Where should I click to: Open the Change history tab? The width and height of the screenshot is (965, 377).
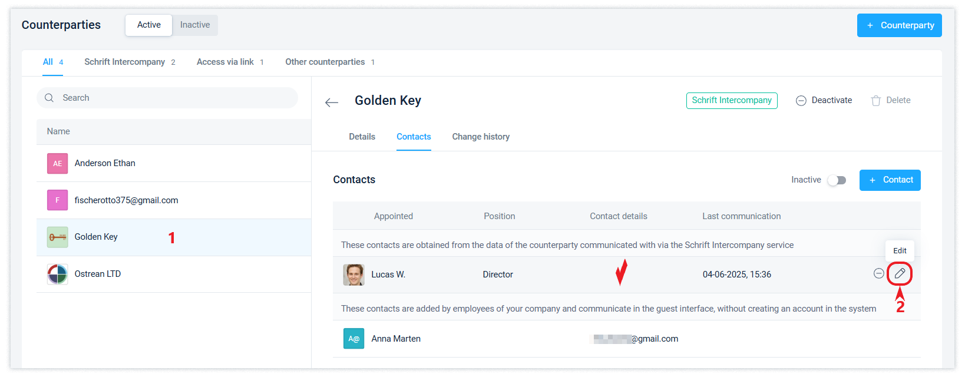pos(481,137)
